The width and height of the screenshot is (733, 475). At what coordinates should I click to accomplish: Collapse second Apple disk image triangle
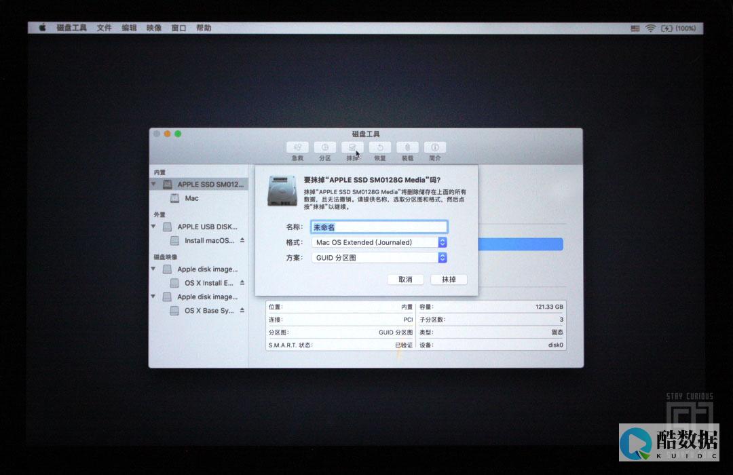pos(153,297)
